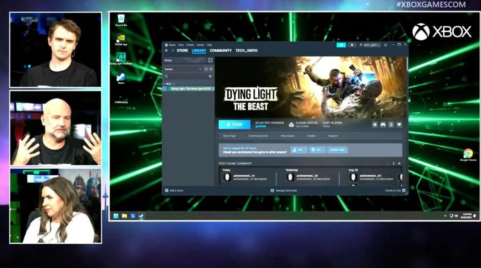Go back with the Steam back arrow
Viewport: 481px width, 268px height.
point(167,51)
